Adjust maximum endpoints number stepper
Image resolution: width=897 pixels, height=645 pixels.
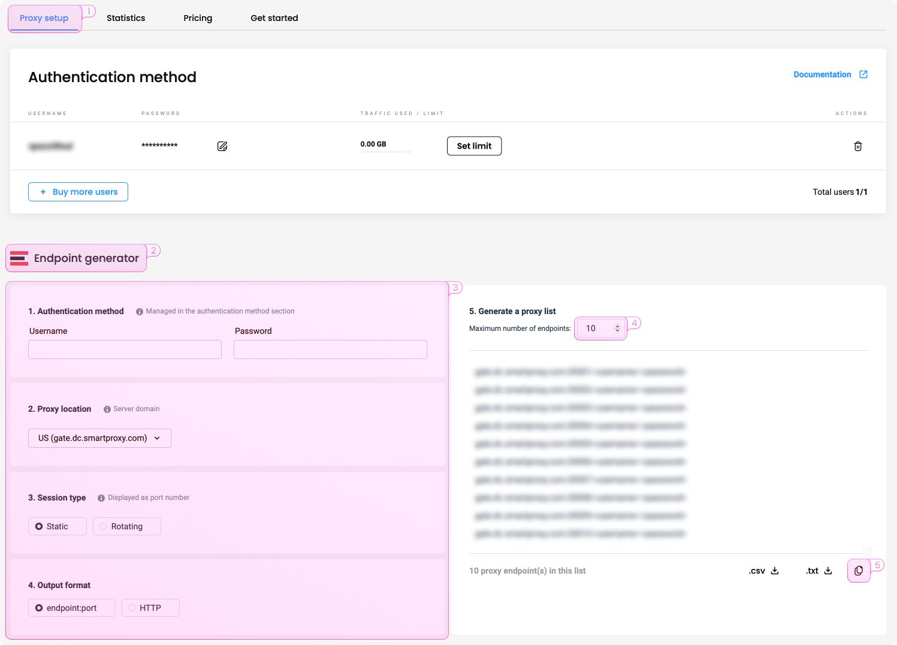pos(617,328)
